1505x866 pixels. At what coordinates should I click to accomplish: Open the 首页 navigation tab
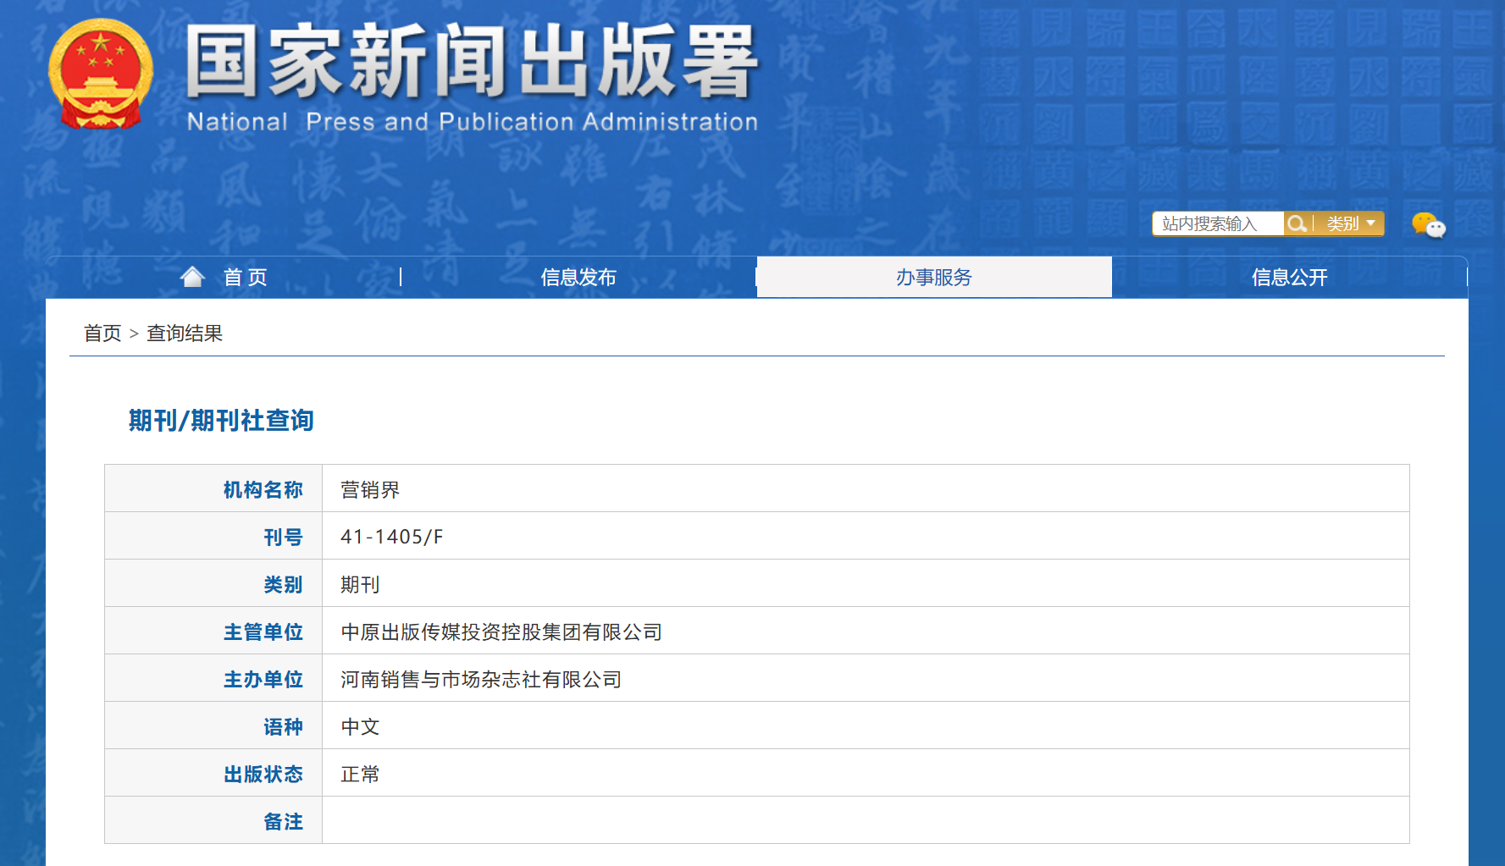pos(224,277)
